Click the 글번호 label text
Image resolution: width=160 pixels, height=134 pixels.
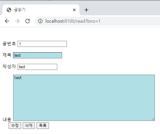coord(9,44)
